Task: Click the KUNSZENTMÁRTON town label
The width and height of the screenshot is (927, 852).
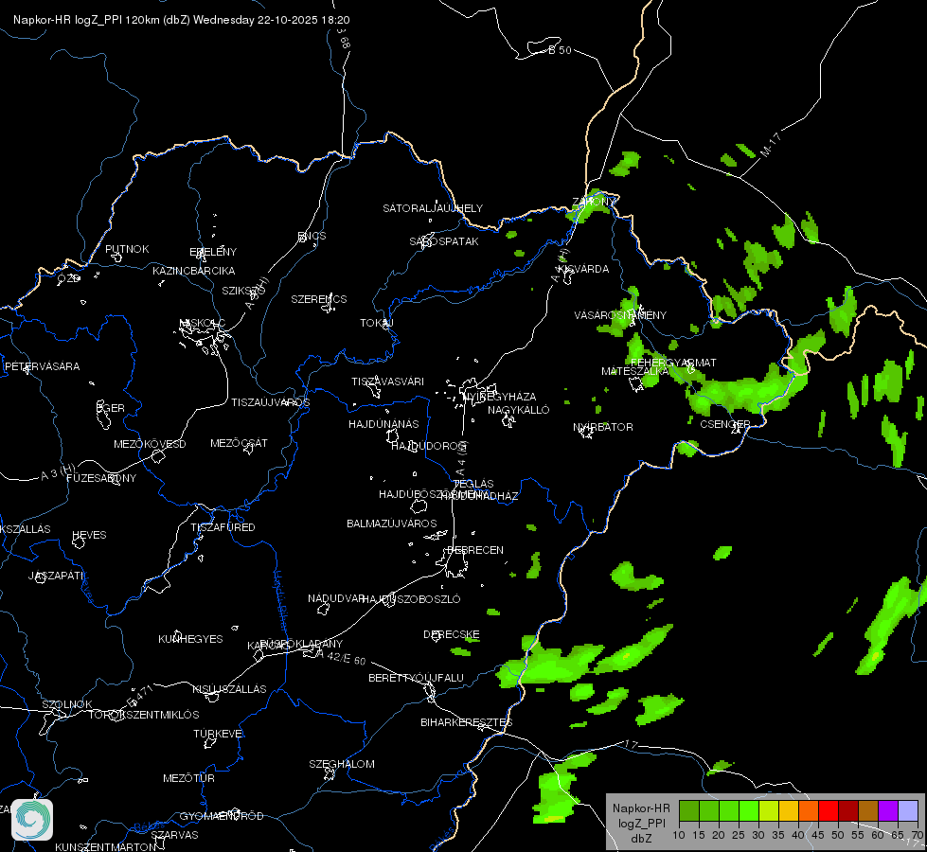Action: click(106, 846)
